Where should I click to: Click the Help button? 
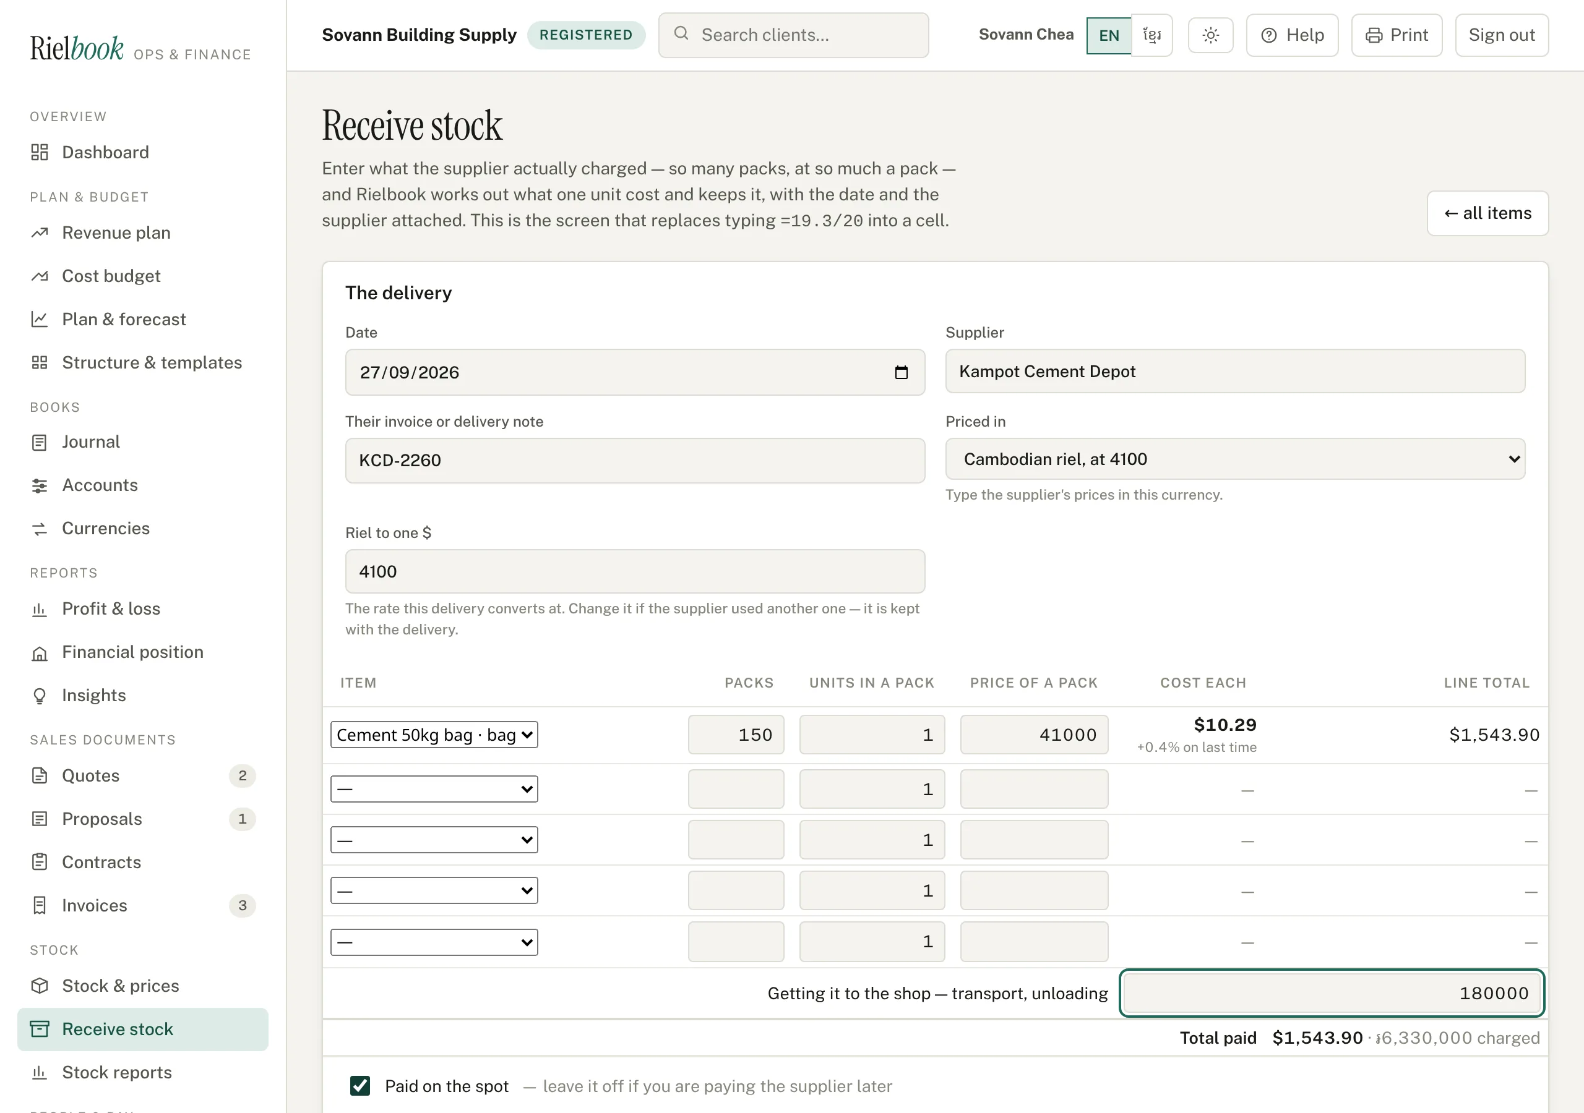[x=1292, y=35]
